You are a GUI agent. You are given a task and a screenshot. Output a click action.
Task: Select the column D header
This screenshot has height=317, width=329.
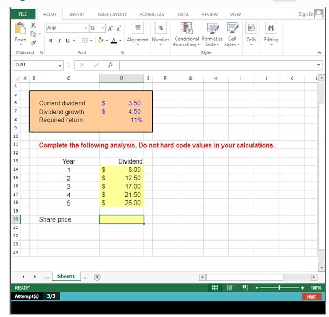click(121, 78)
